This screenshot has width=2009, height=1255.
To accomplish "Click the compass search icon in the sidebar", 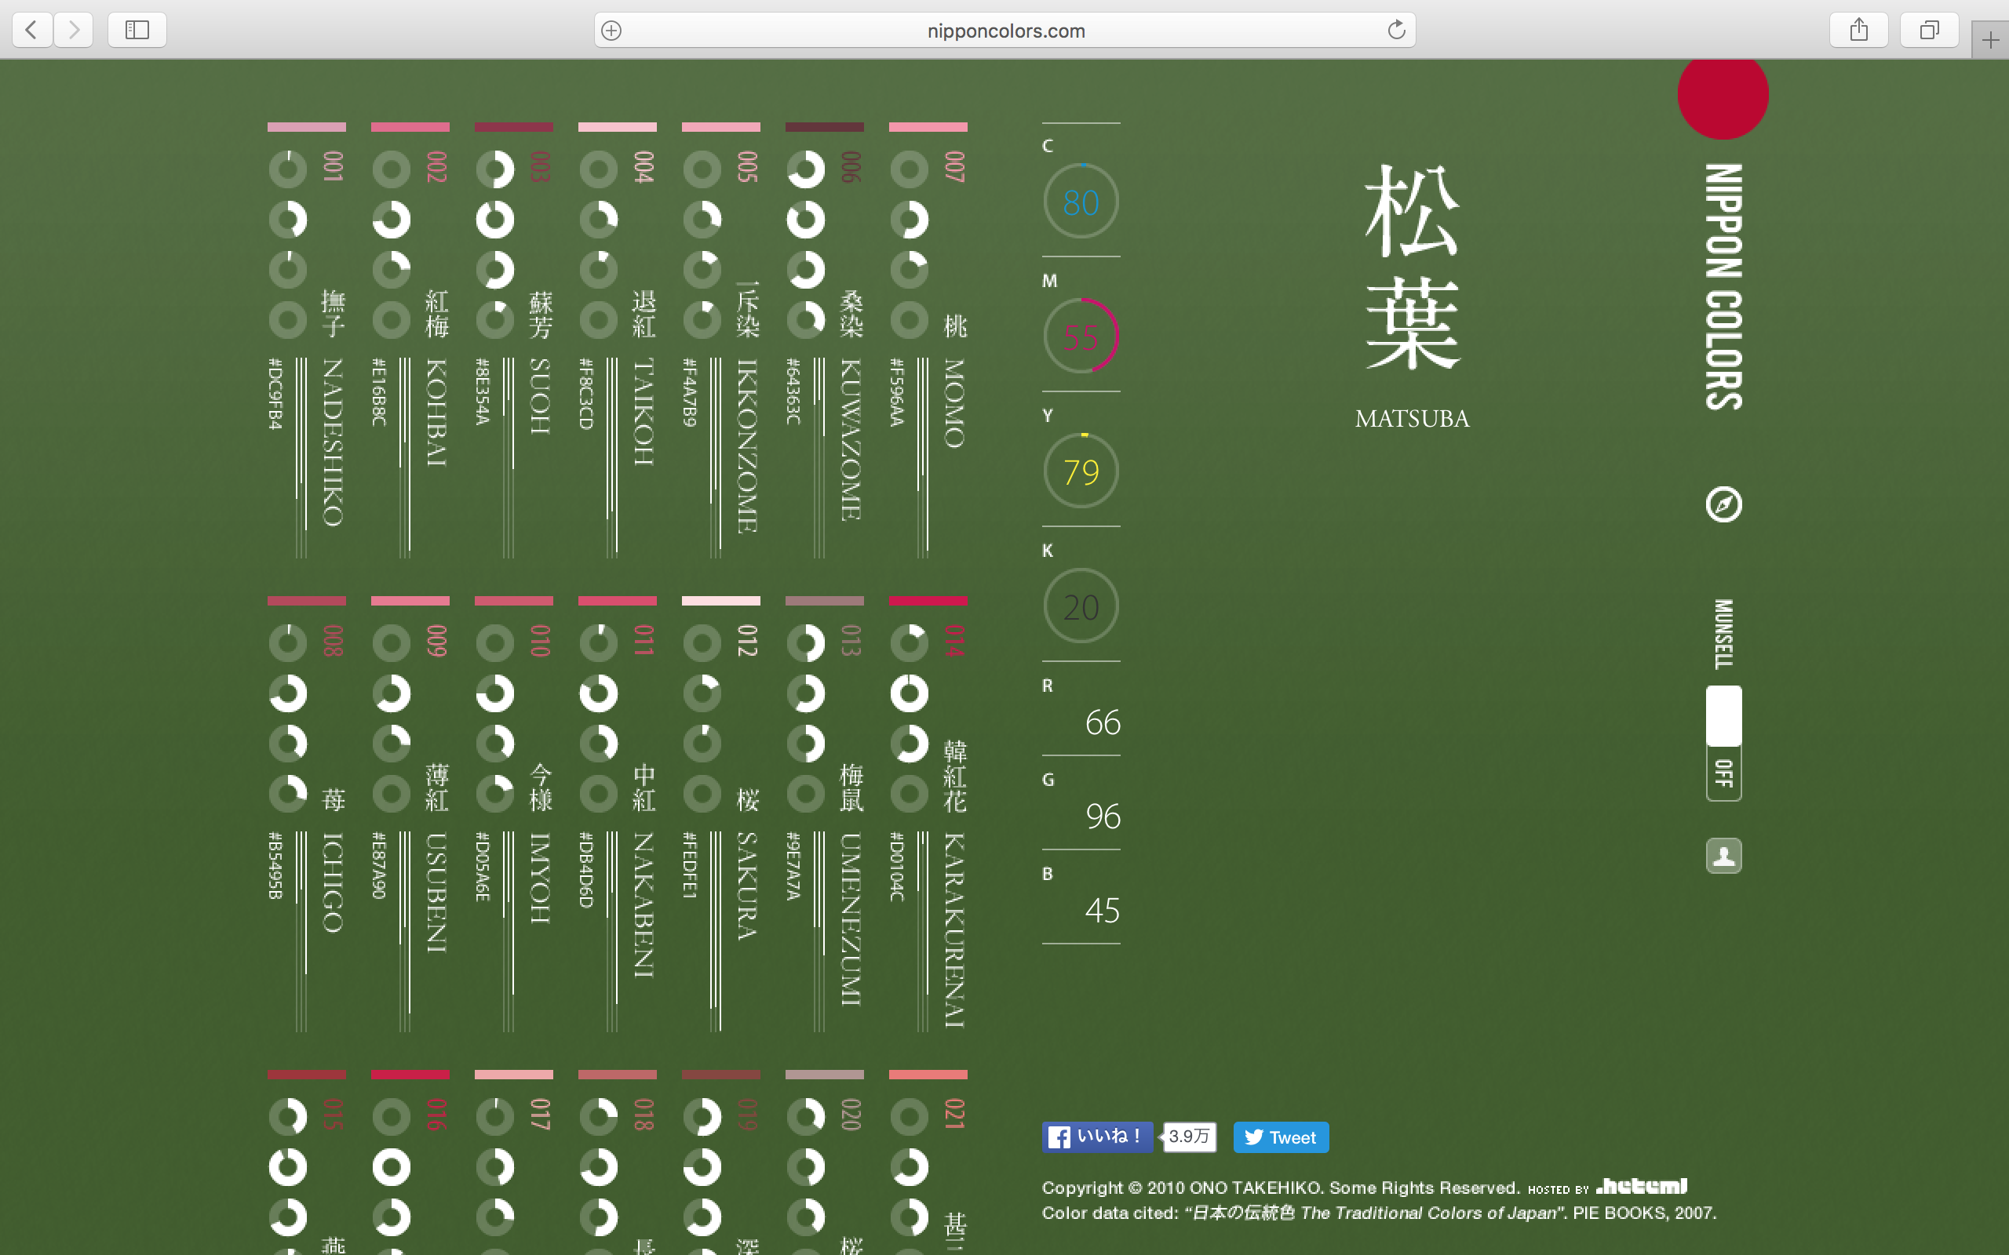I will (1723, 504).
